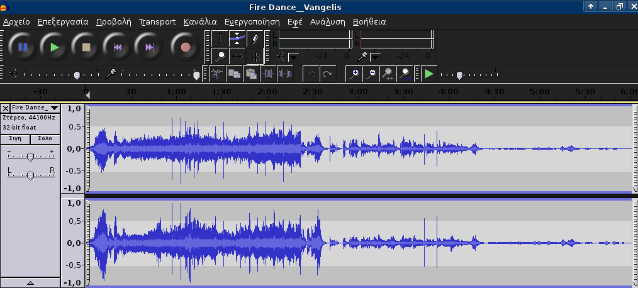Click the lower (right channel) waveform
Screen dimensions: 638x288
pyautogui.click(x=359, y=243)
